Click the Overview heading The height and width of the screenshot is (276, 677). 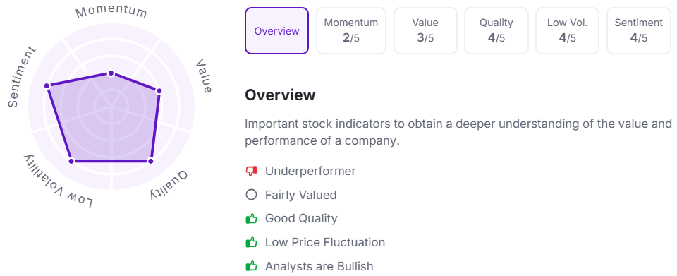click(x=280, y=95)
